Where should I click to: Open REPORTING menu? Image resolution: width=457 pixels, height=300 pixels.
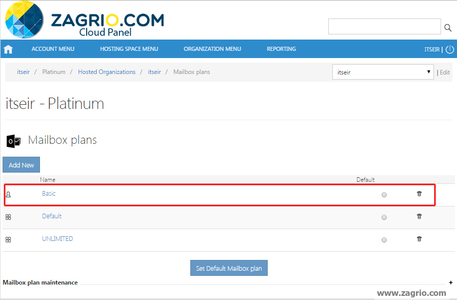pyautogui.click(x=281, y=49)
